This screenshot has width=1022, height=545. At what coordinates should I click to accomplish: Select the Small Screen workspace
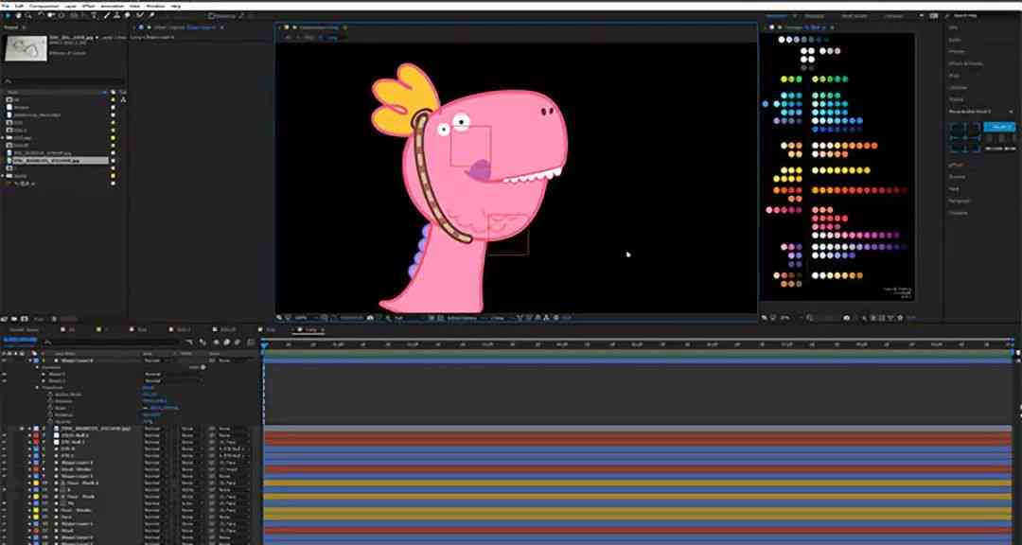click(855, 16)
